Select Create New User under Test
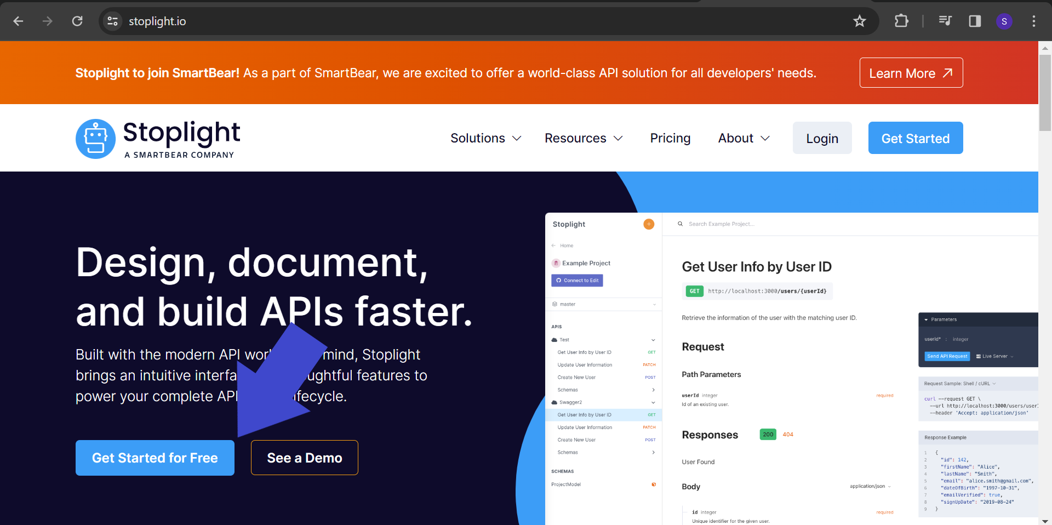1052x525 pixels. coord(606,377)
